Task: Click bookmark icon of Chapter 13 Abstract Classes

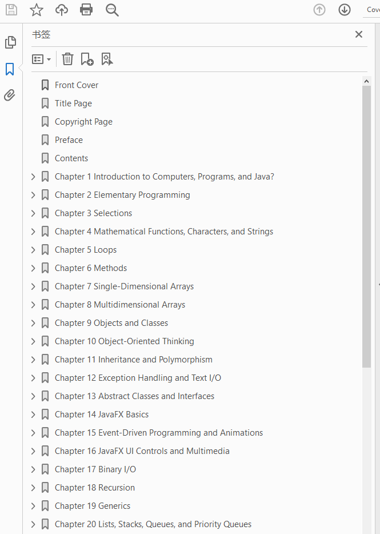Action: pyautogui.click(x=45, y=396)
